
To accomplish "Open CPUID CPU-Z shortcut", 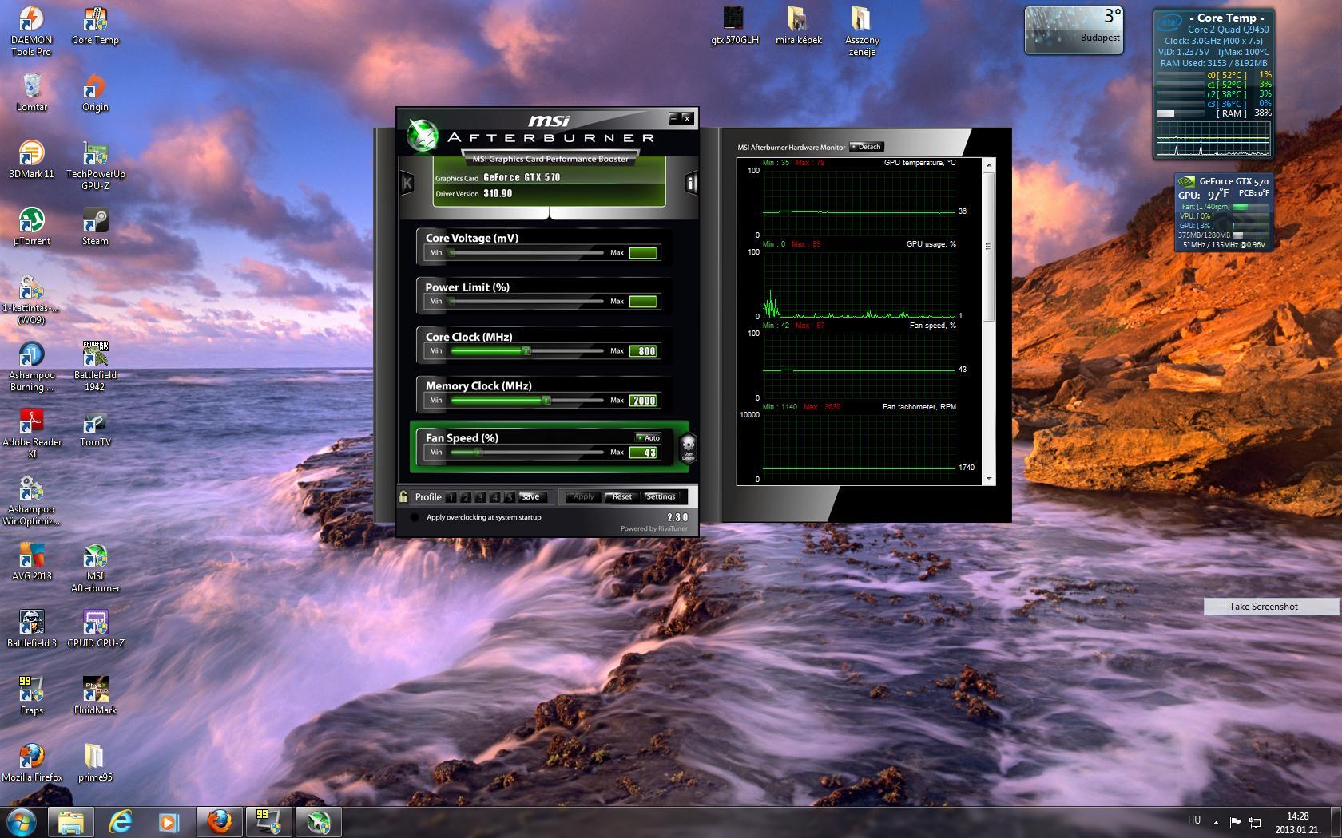I will [95, 629].
